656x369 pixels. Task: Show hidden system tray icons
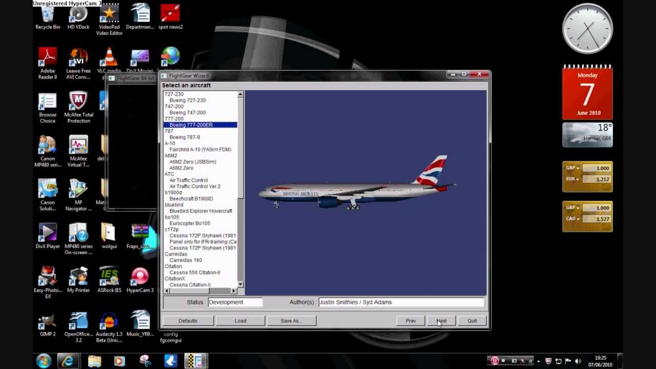tap(538, 361)
